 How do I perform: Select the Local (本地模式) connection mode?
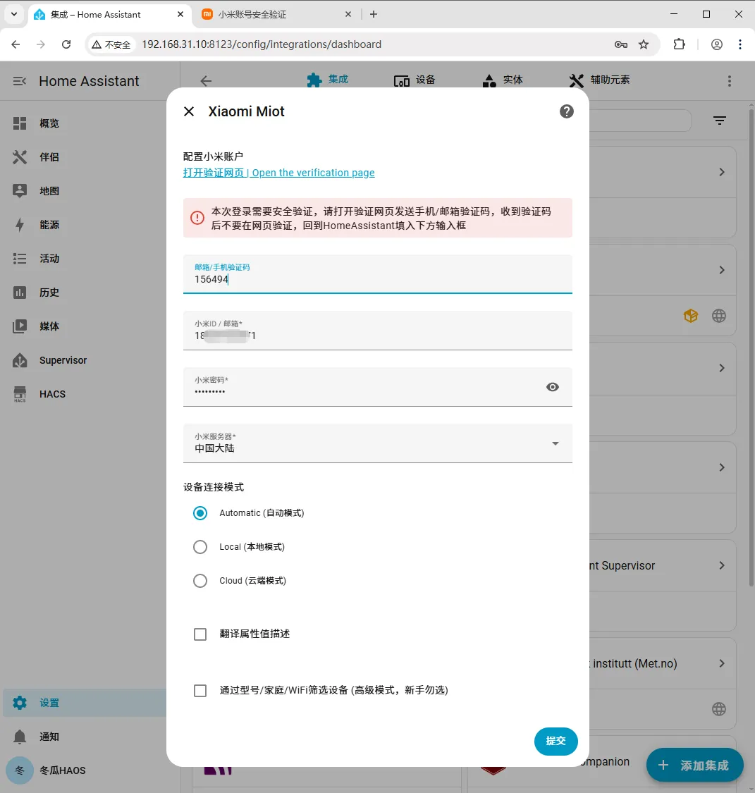[x=200, y=547]
